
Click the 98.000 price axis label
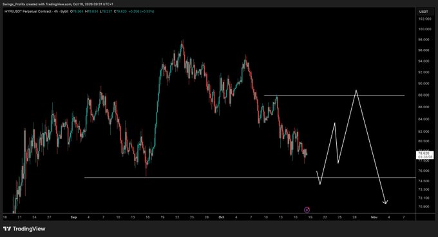coord(424,40)
